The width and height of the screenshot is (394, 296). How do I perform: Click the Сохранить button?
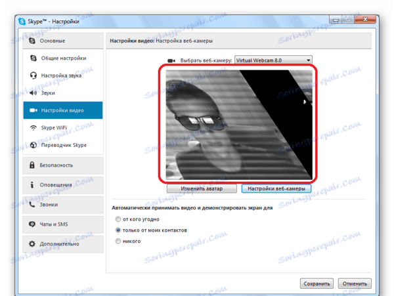(317, 284)
